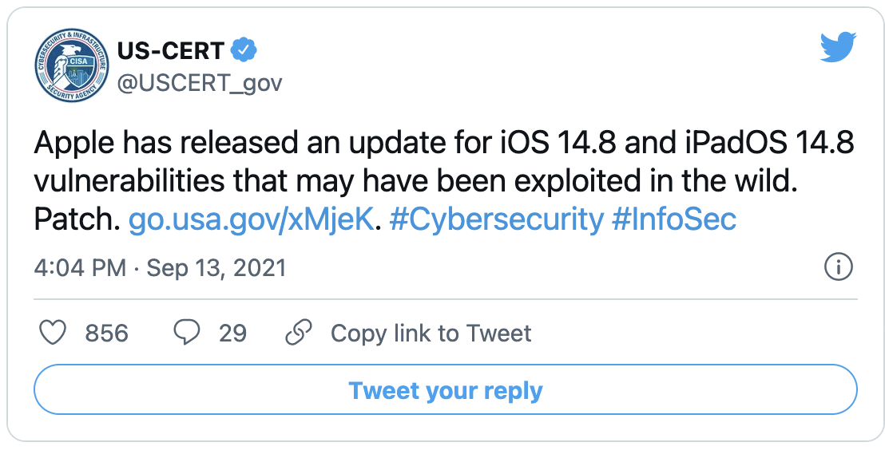Click the 856 likes count
The height and width of the screenshot is (450, 885).
(x=107, y=334)
